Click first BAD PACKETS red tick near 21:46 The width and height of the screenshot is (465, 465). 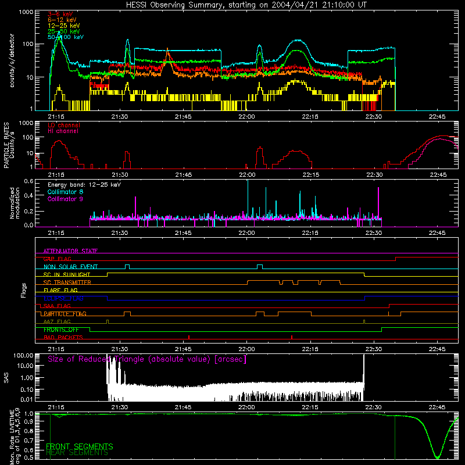tap(189, 337)
